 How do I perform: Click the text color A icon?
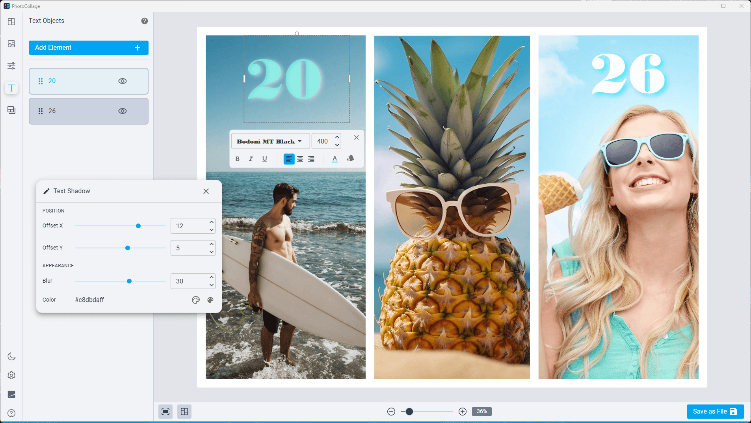(335, 159)
